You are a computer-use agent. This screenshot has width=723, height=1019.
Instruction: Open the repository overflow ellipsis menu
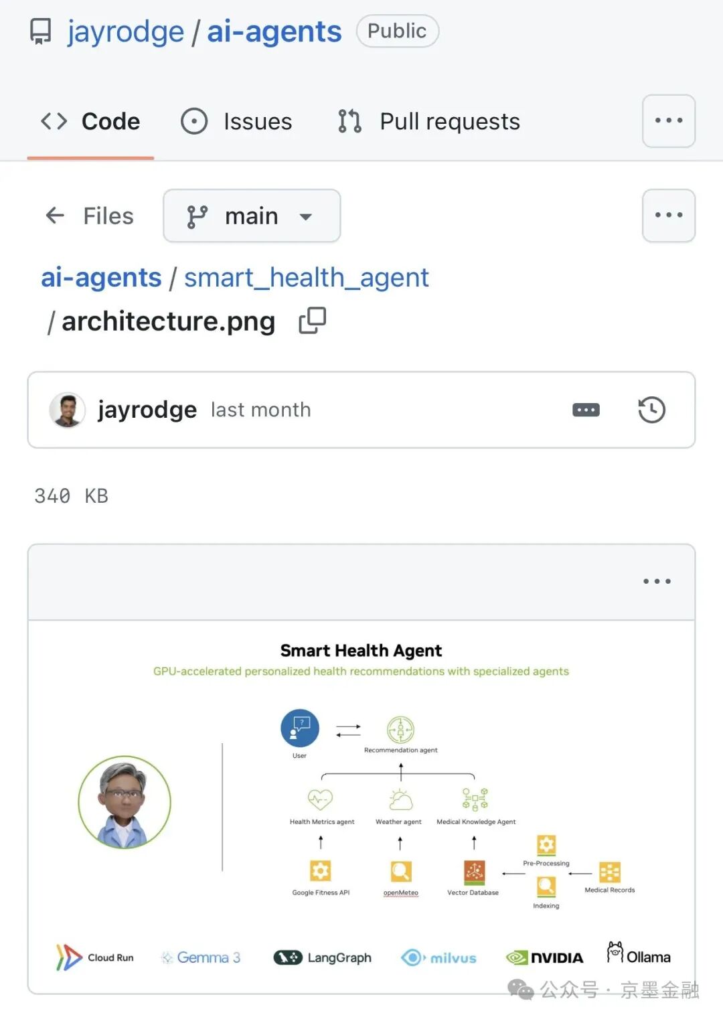[667, 121]
